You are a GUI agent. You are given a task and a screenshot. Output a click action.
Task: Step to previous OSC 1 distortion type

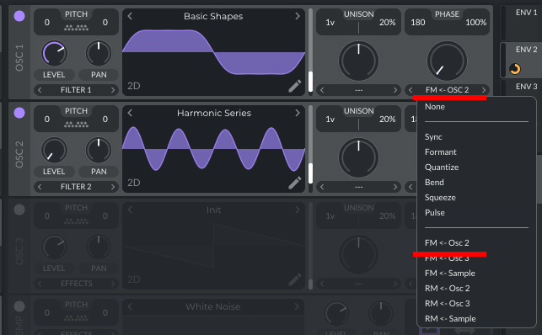click(411, 90)
